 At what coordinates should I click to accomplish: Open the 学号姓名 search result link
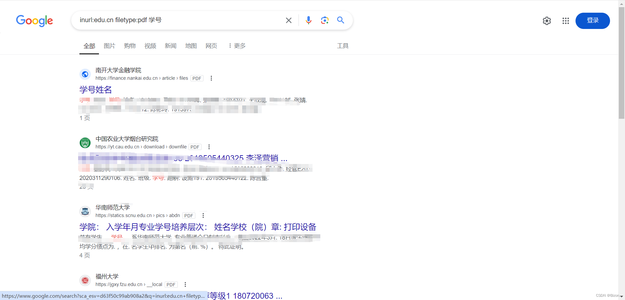pyautogui.click(x=95, y=89)
